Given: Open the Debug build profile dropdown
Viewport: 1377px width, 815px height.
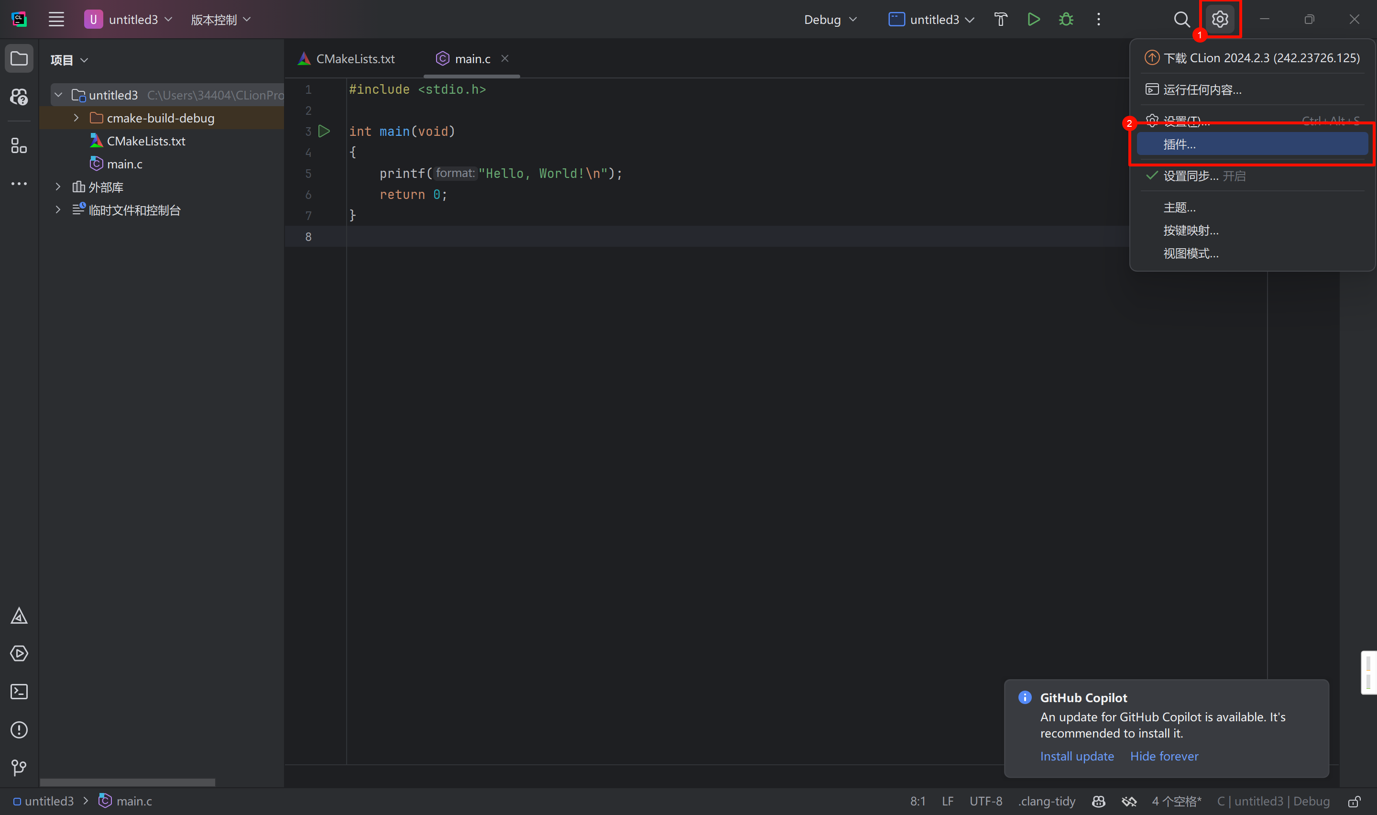Looking at the screenshot, I should (831, 19).
